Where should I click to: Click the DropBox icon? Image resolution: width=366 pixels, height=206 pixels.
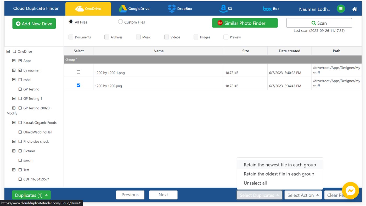click(171, 8)
